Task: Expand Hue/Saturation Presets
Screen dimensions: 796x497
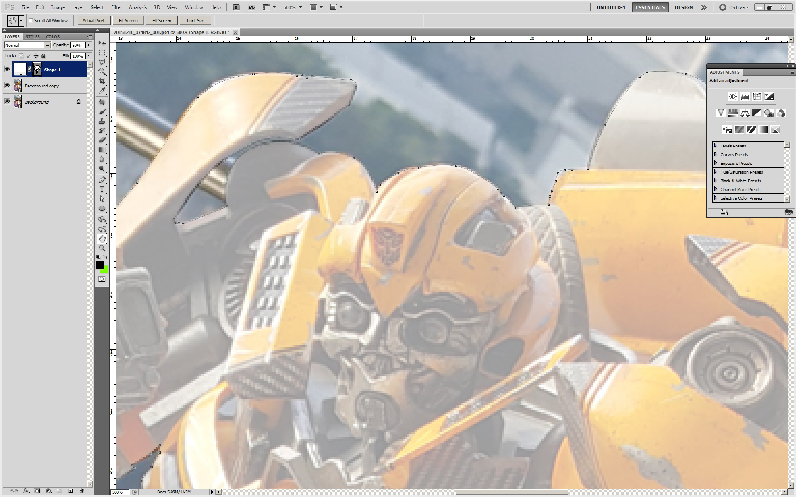Action: click(716, 172)
